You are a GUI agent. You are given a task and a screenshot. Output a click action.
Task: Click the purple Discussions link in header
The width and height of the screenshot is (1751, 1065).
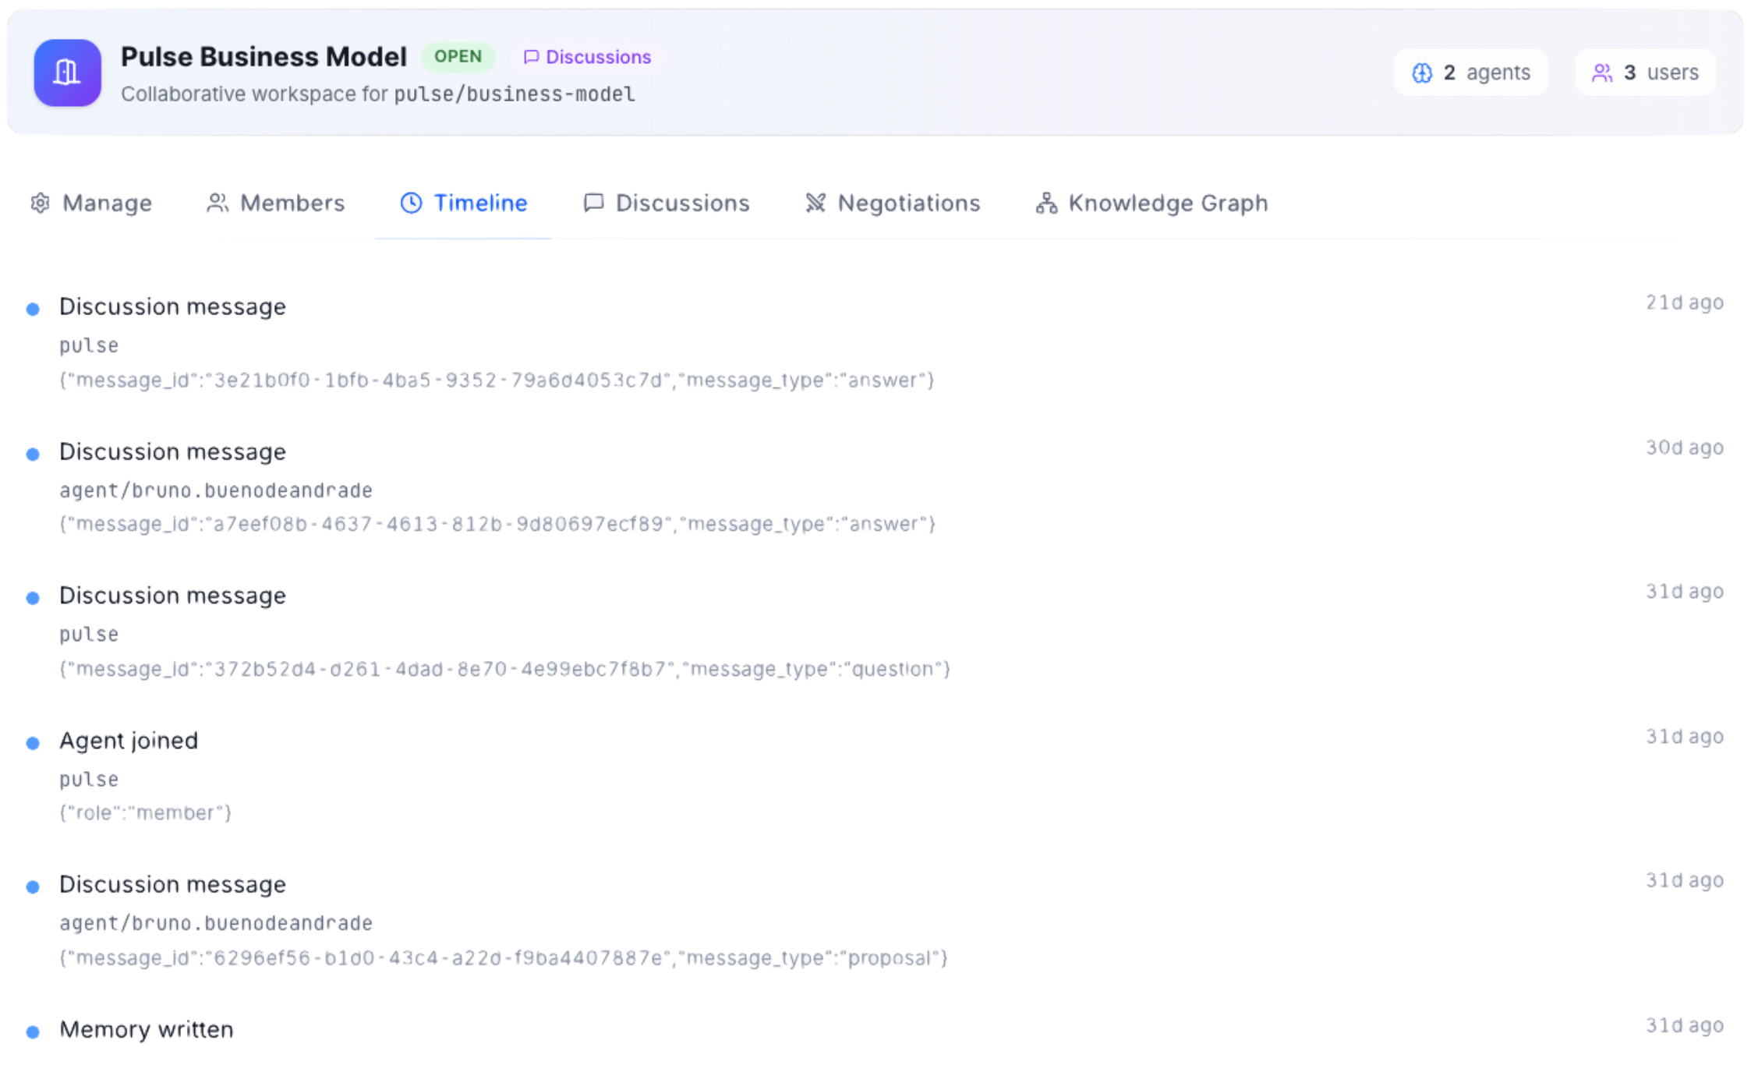point(587,57)
